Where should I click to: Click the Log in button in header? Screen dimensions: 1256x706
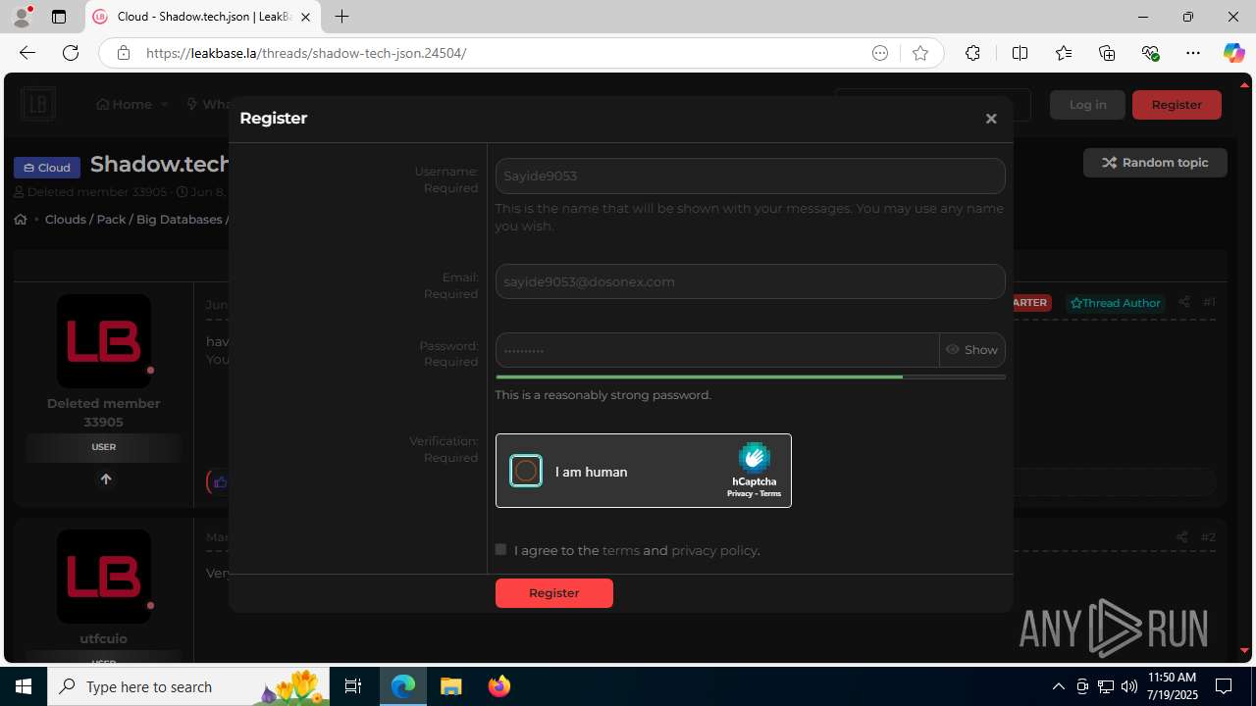click(1087, 105)
